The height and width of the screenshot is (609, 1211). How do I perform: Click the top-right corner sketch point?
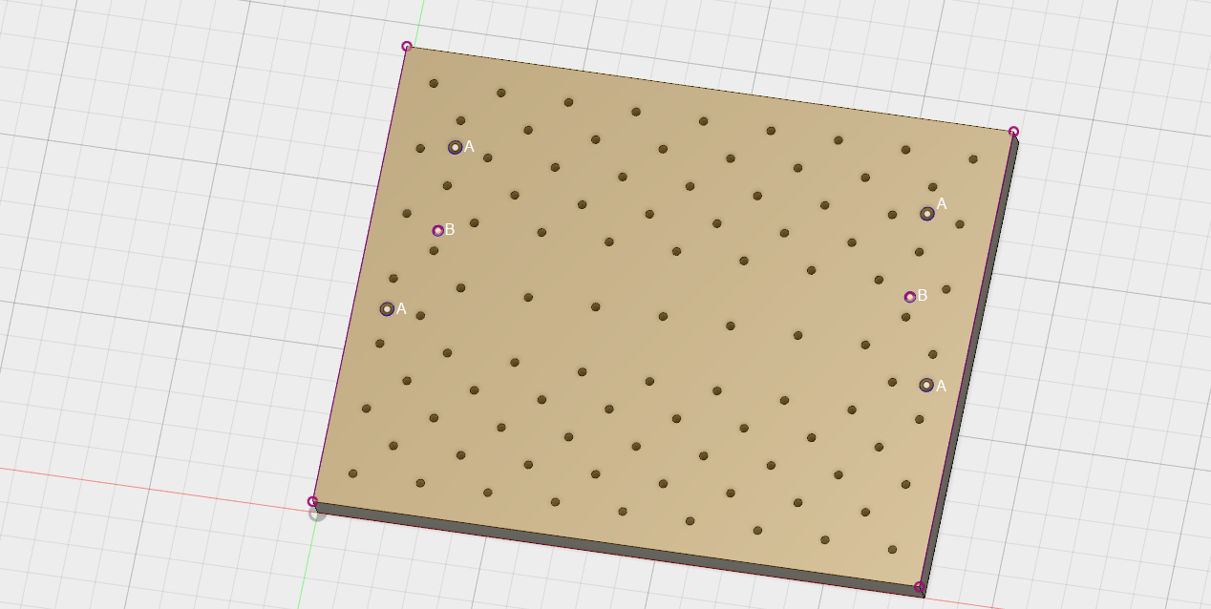1013,132
